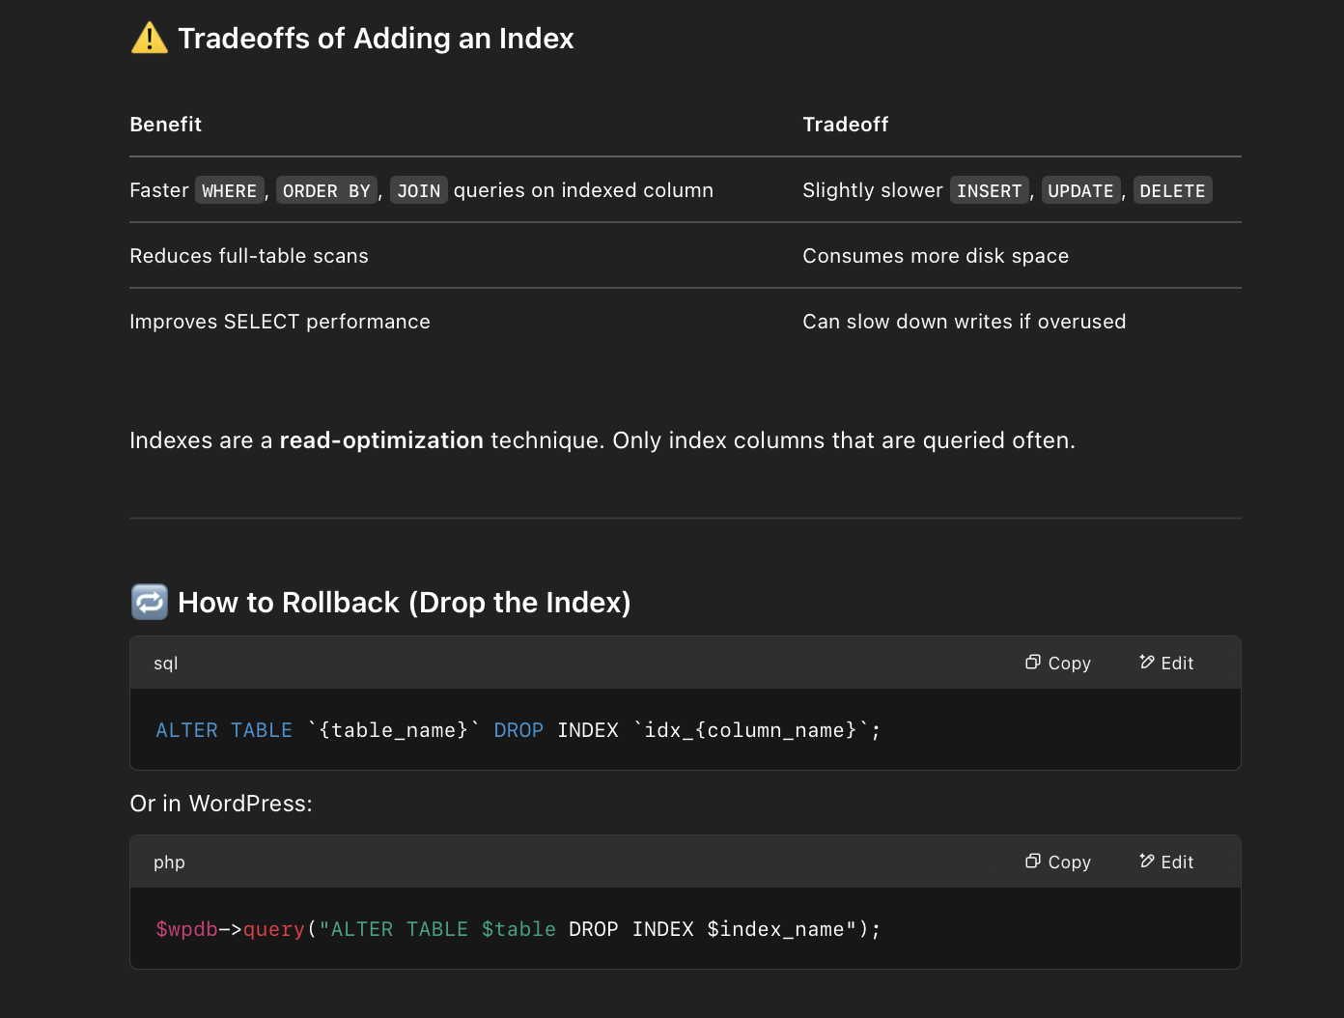The image size is (1344, 1018).
Task: Click the bold 'read-optimization' text
Action: tap(381, 440)
